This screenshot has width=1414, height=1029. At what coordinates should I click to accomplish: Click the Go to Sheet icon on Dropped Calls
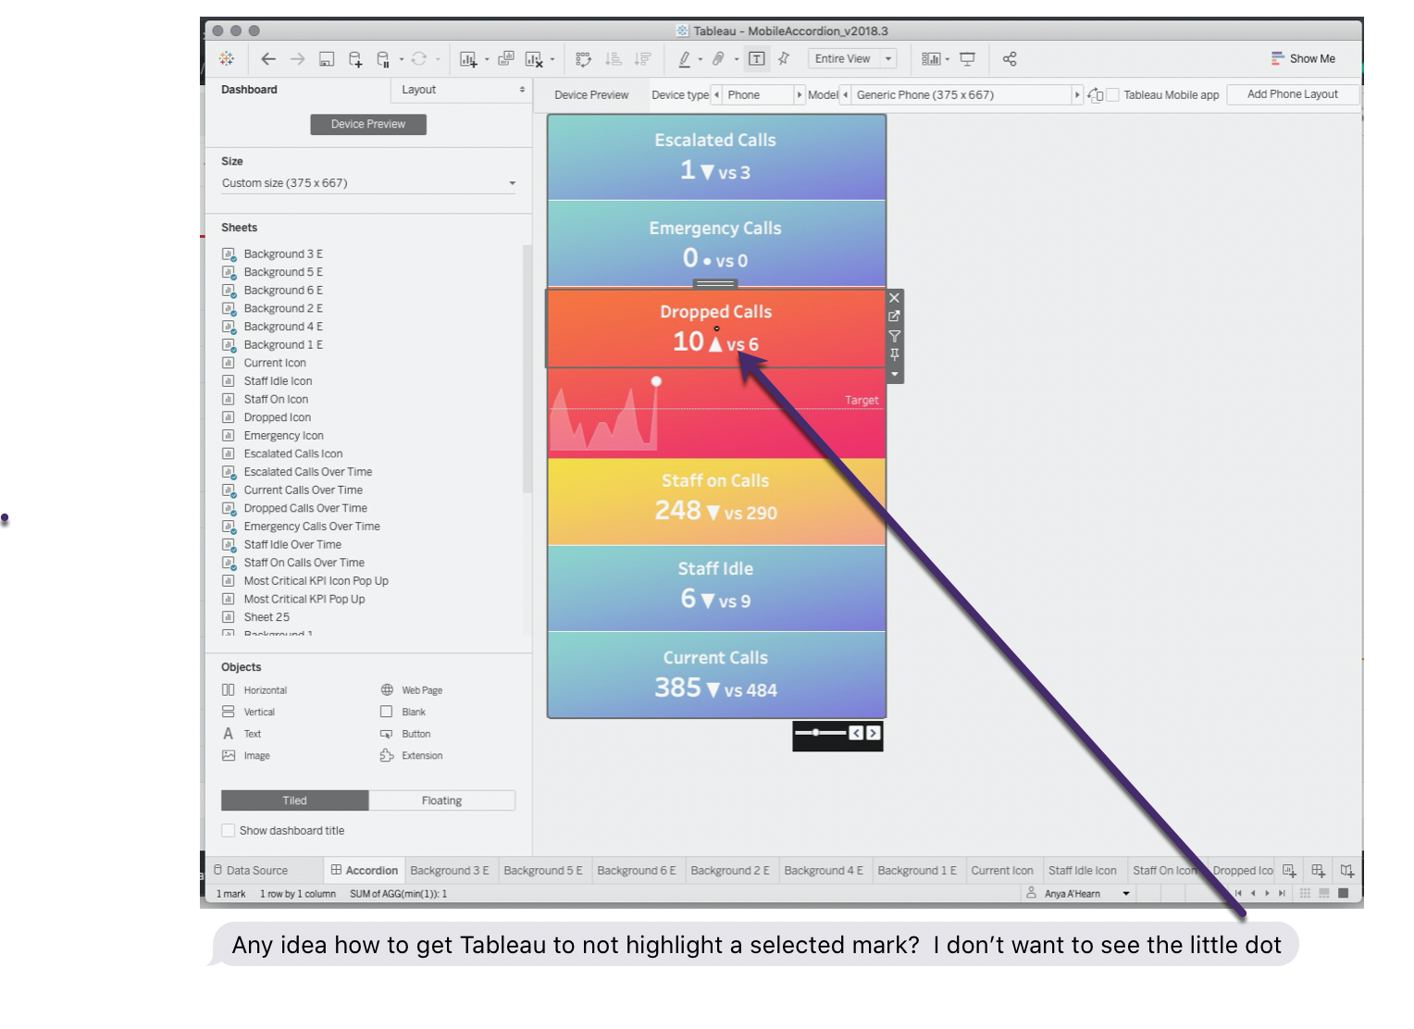(894, 316)
